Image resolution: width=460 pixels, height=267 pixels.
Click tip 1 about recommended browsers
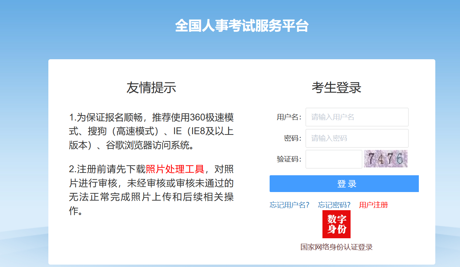(151, 131)
